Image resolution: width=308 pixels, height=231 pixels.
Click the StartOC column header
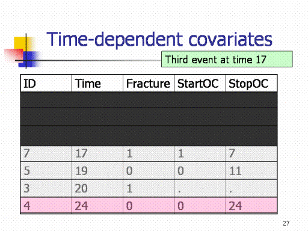200,83
